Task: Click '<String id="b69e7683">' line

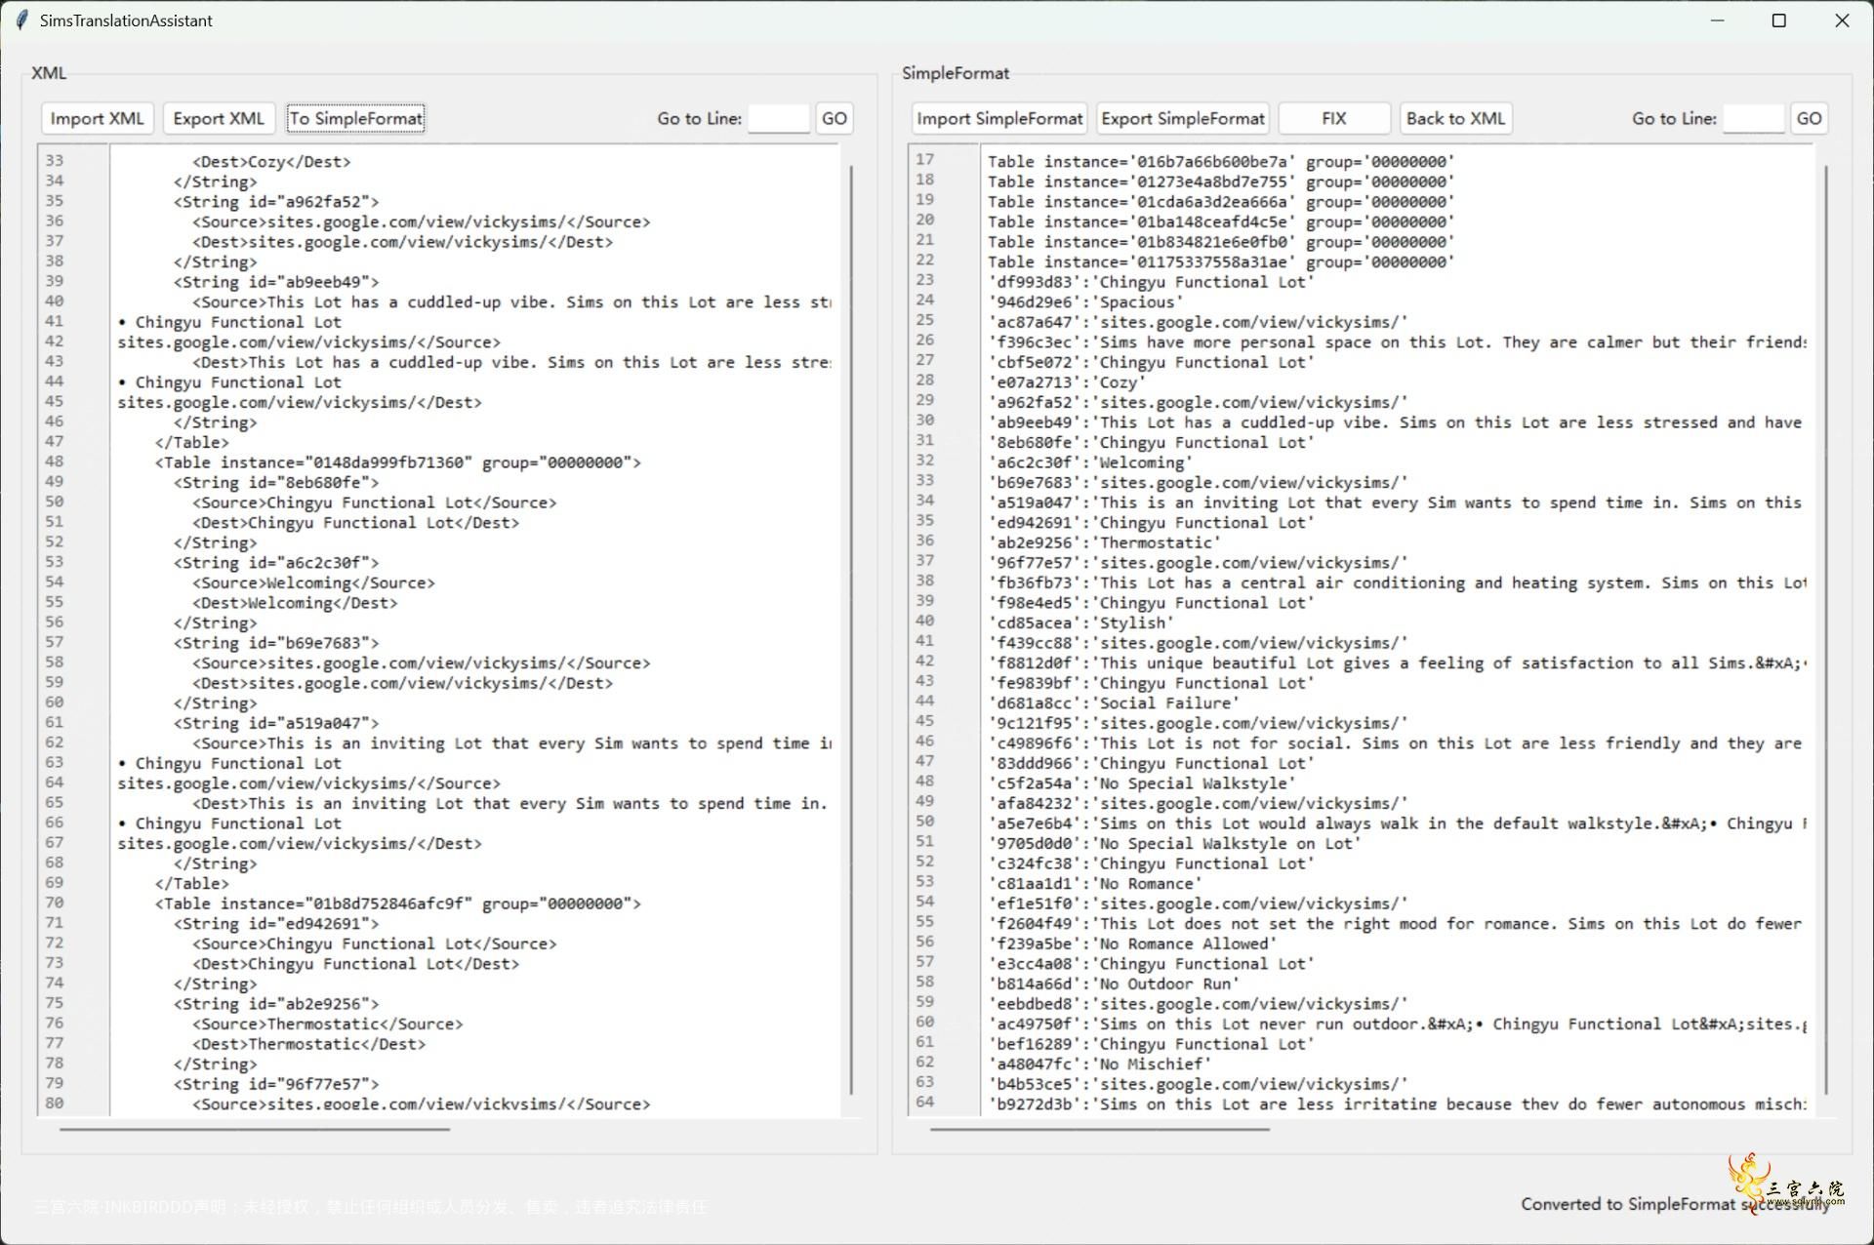Action: [x=276, y=643]
